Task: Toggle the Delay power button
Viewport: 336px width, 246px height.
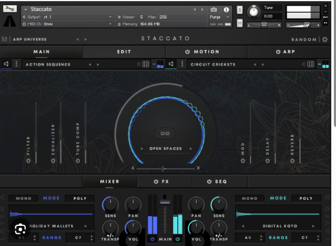Action: click(x=267, y=160)
